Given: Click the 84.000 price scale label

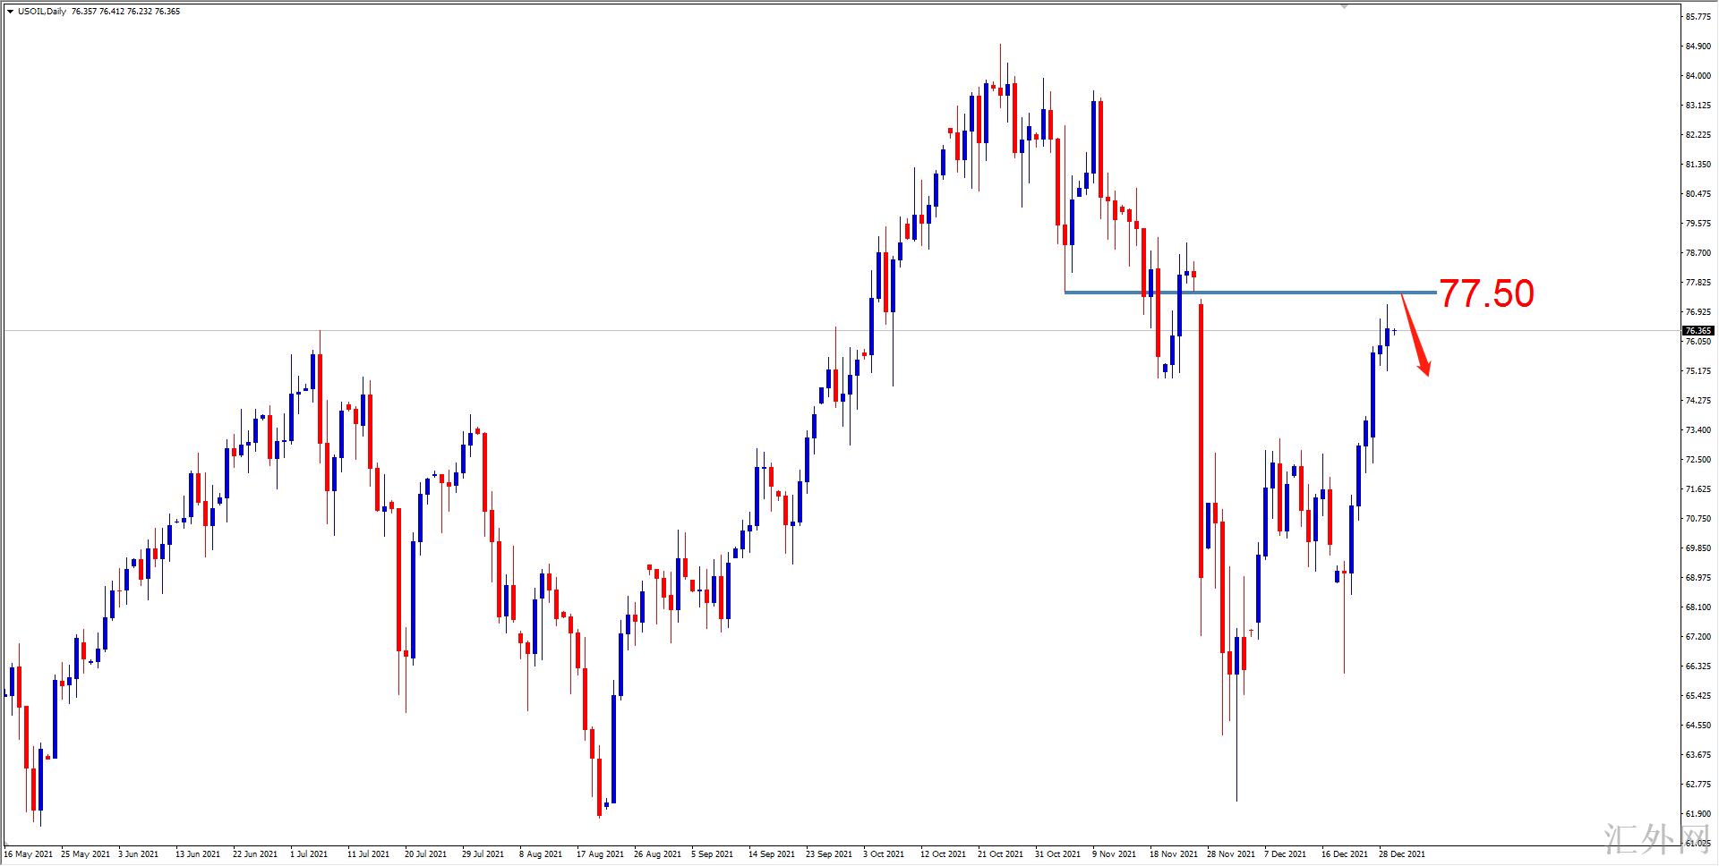Looking at the screenshot, I should click(1698, 76).
